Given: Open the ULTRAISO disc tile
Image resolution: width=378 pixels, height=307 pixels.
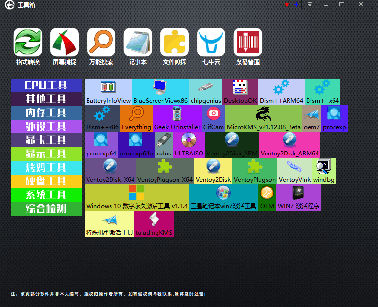Looking at the screenshot, I should (189, 145).
